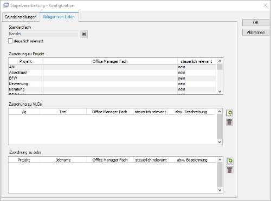Screen dimensions: 271x201
Task: Cancel with Abbrechen button
Action: pyautogui.click(x=256, y=33)
